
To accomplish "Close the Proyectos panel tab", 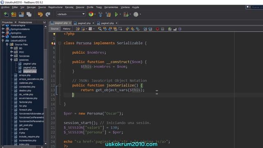I will [x=16, y=22].
